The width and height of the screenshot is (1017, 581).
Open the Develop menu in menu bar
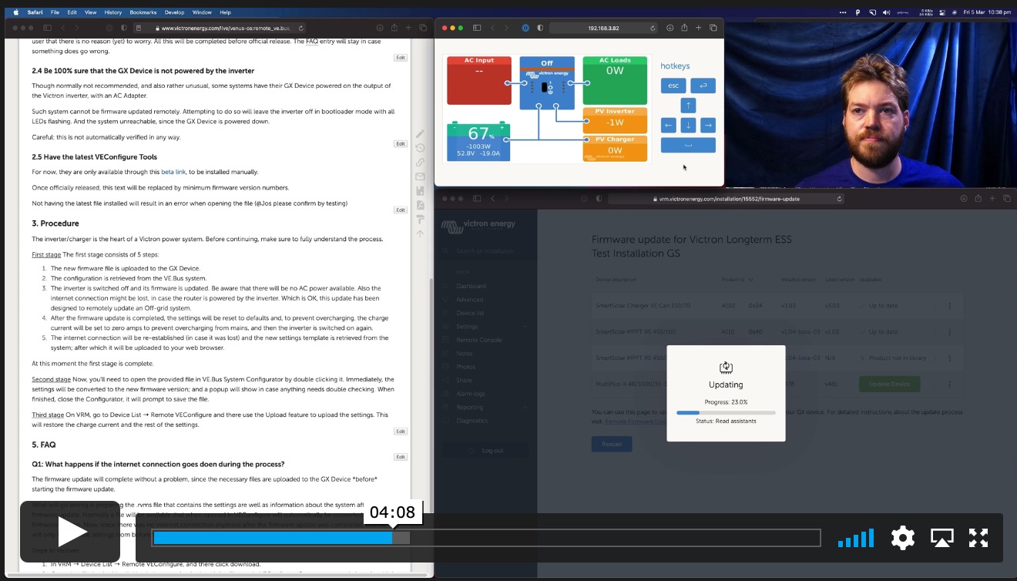coord(174,12)
